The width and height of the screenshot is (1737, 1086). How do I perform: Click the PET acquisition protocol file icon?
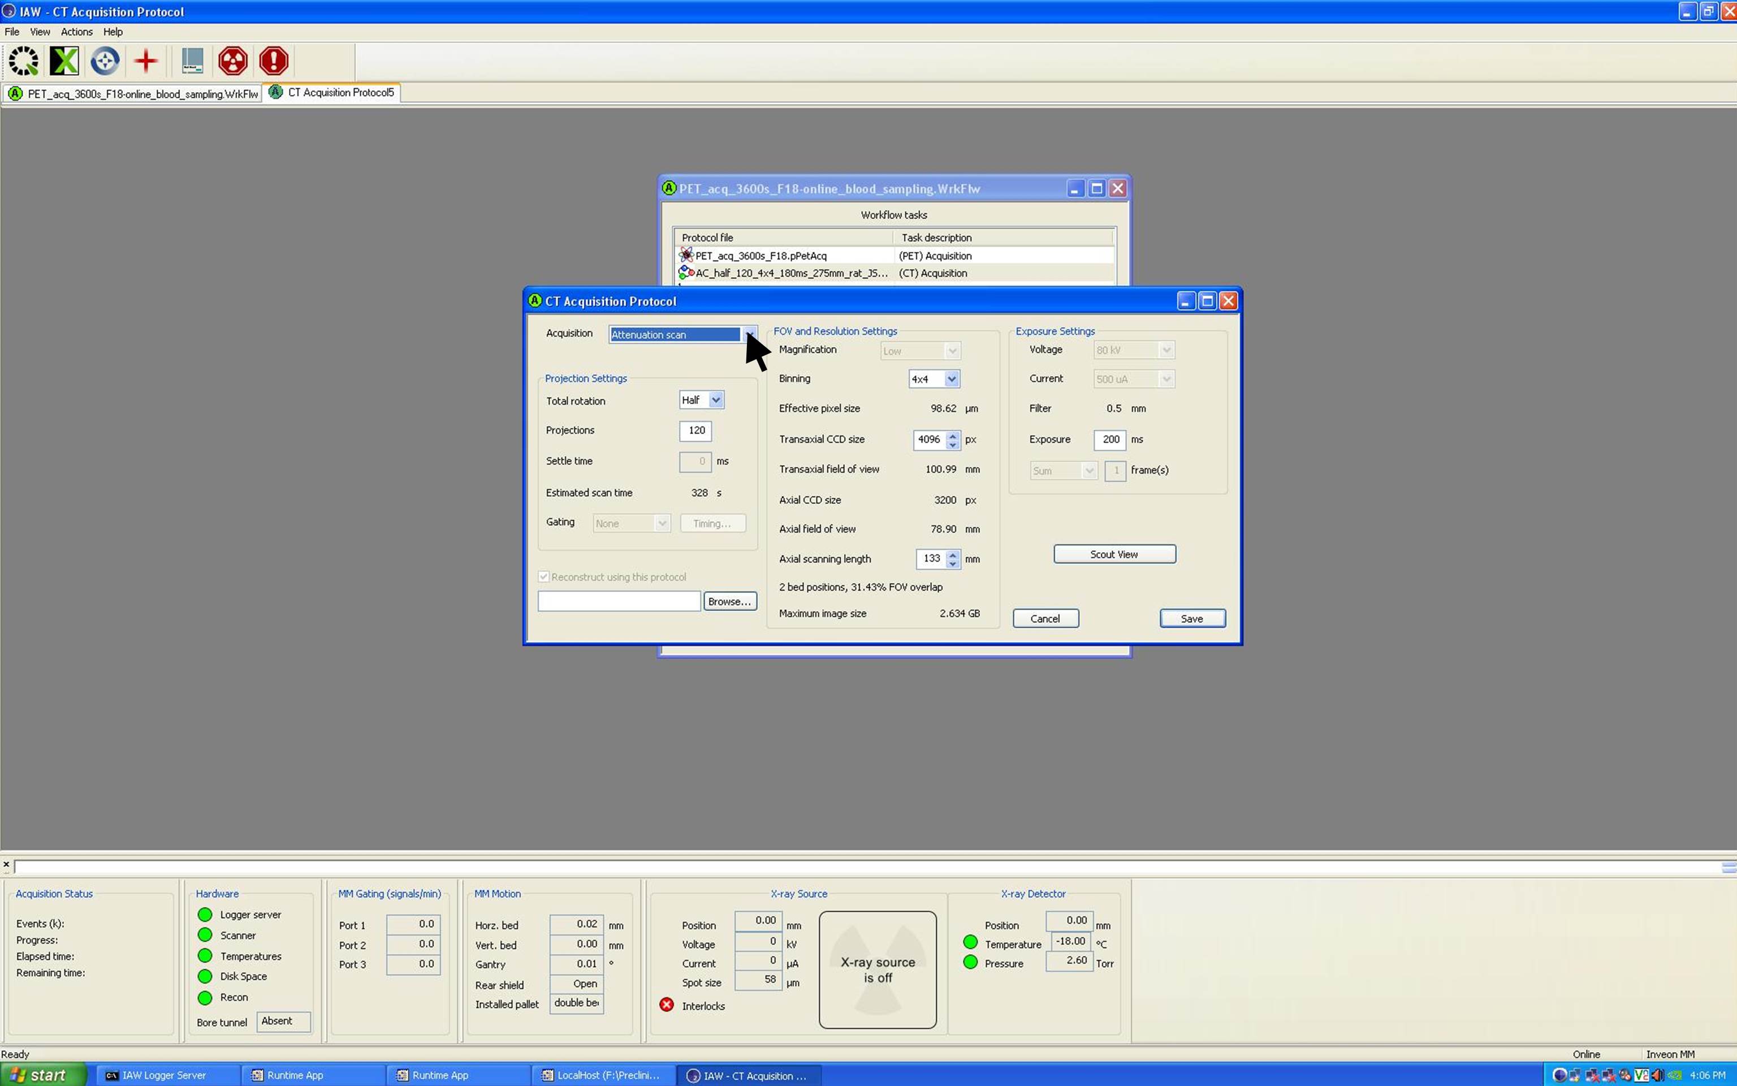tap(686, 256)
